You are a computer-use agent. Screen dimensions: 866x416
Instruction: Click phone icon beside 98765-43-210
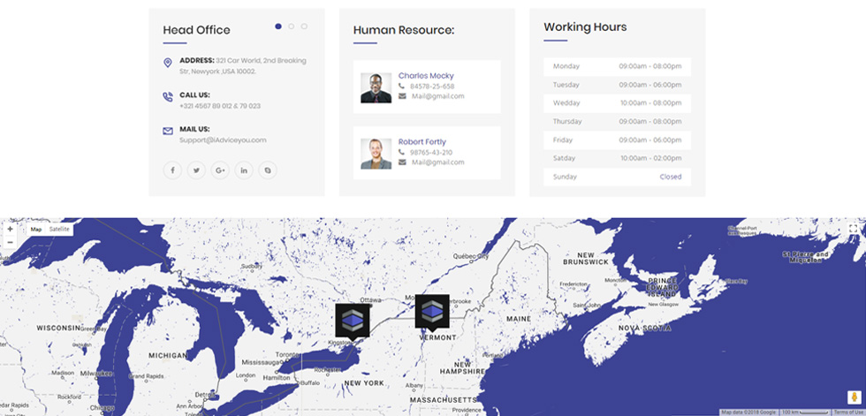[401, 152]
